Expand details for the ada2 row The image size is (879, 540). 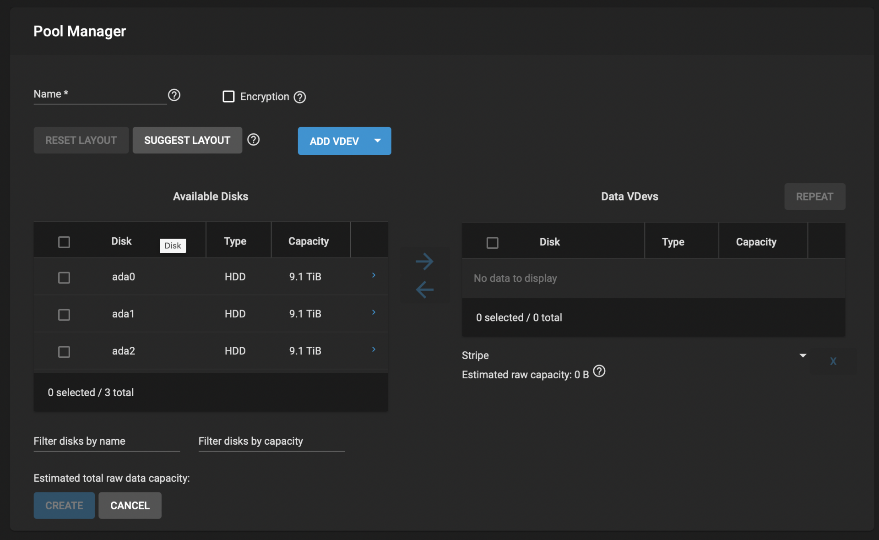coord(374,349)
